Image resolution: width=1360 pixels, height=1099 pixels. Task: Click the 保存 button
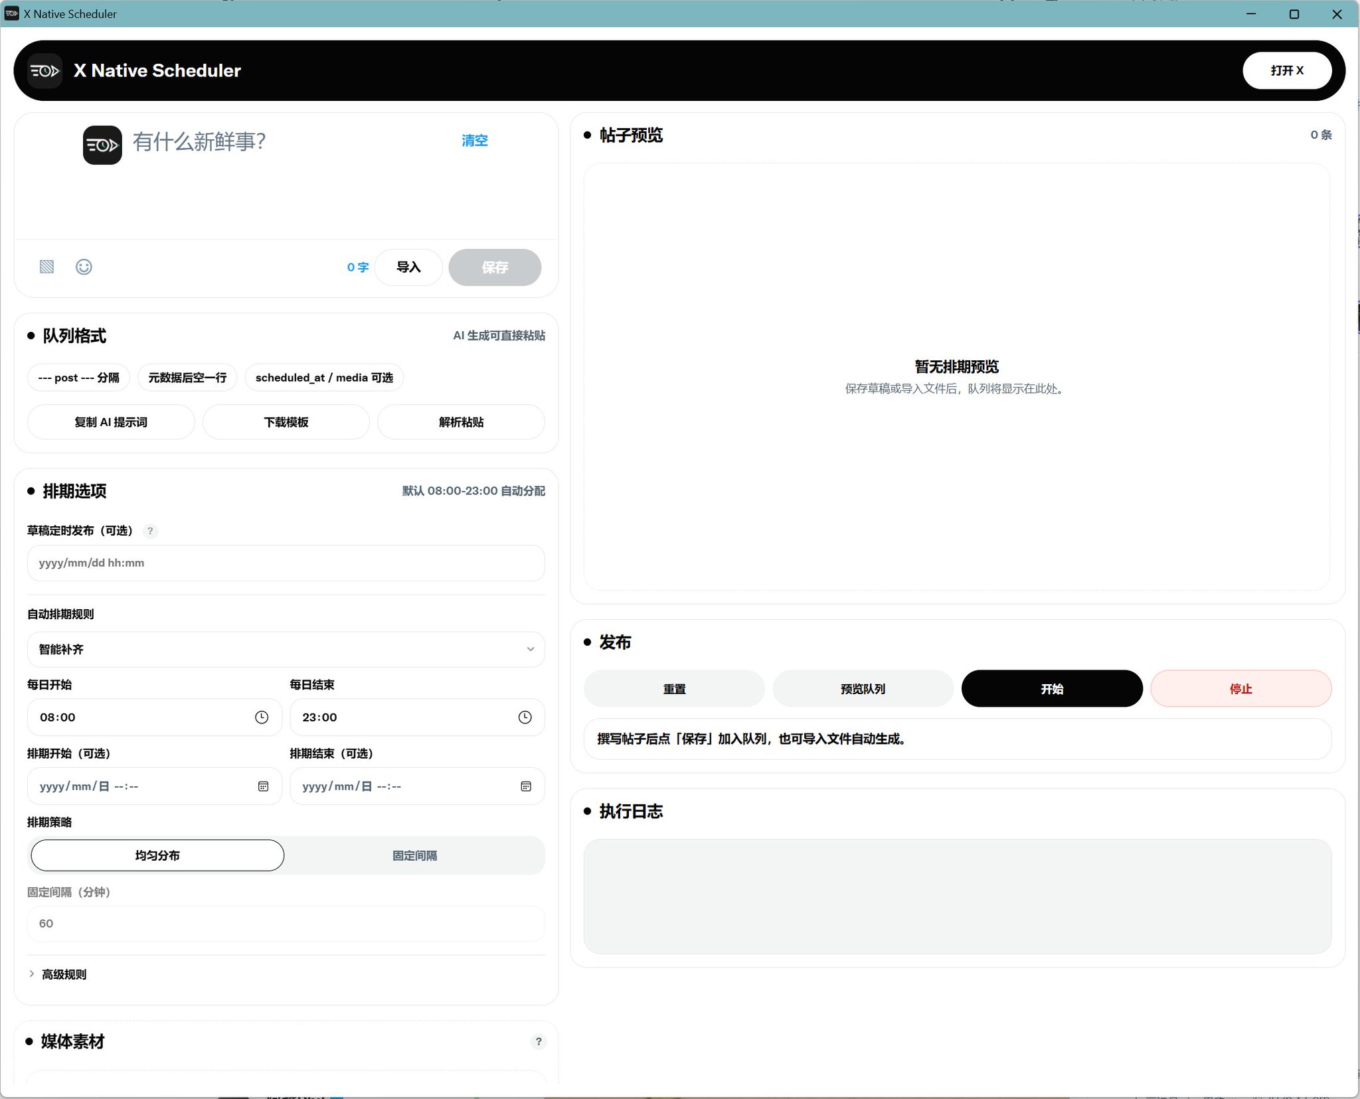[x=495, y=267]
